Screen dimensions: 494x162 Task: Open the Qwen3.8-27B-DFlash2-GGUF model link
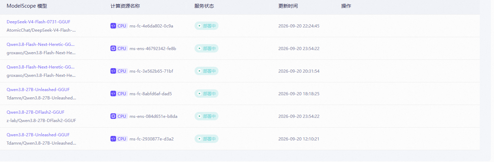pyautogui.click(x=35, y=112)
